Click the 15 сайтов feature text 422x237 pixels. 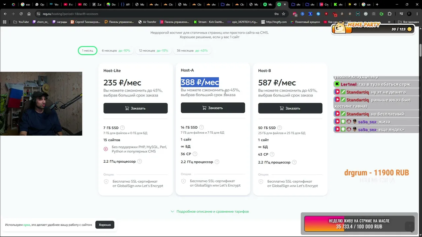[x=112, y=140]
